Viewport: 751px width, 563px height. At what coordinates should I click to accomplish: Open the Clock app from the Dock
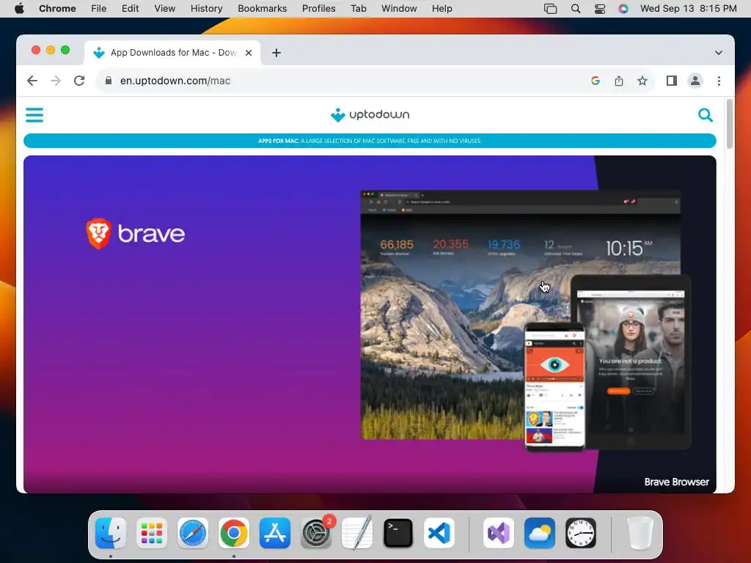point(581,533)
